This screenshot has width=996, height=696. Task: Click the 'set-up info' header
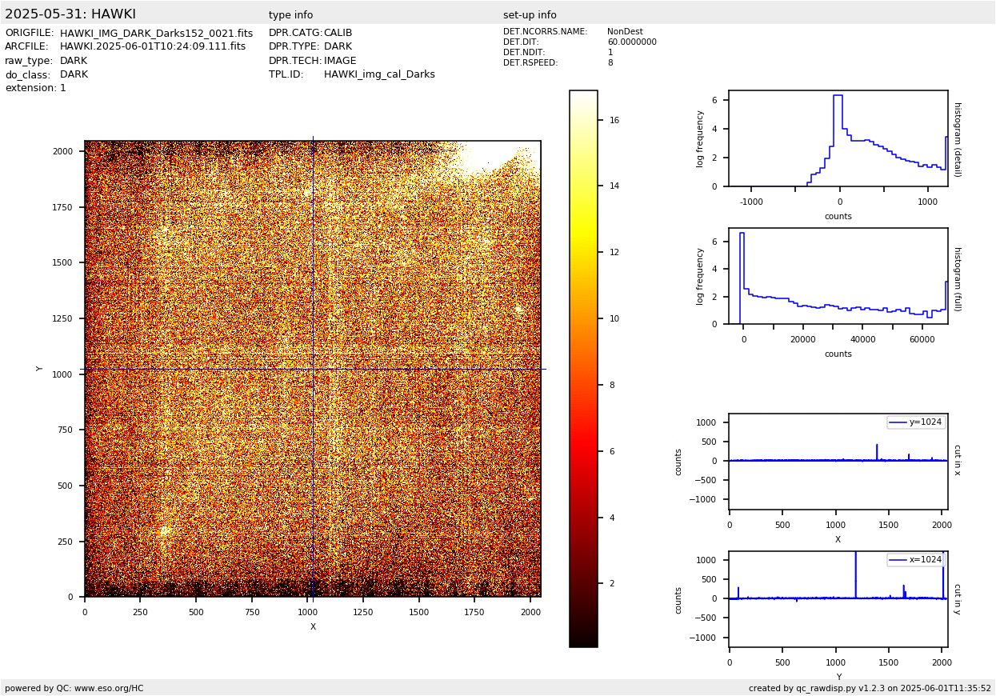[x=530, y=15]
